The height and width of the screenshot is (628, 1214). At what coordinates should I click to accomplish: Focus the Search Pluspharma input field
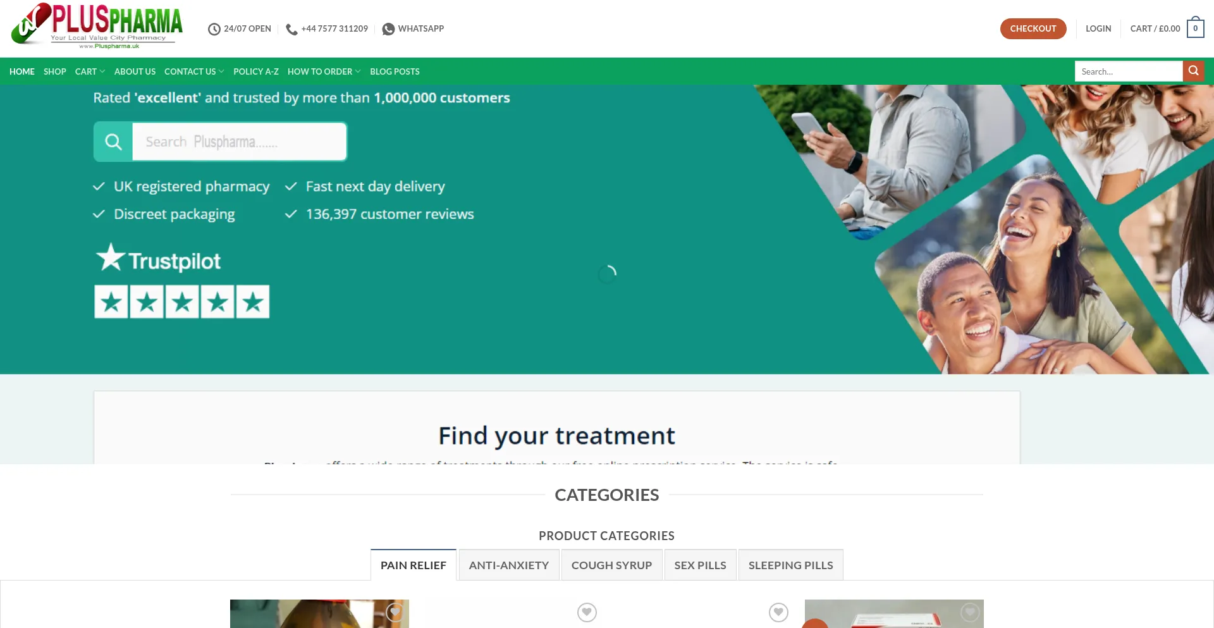coord(239,142)
